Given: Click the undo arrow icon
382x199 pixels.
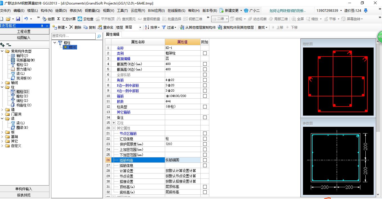Looking at the screenshot, I should tap(26, 19).
